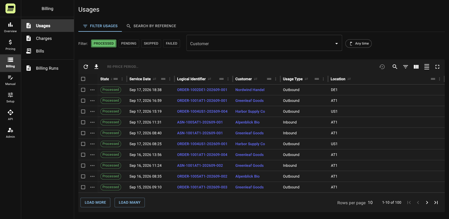The height and width of the screenshot is (219, 449).
Task: Enable the FAILED filter chip
Action: 172,44
